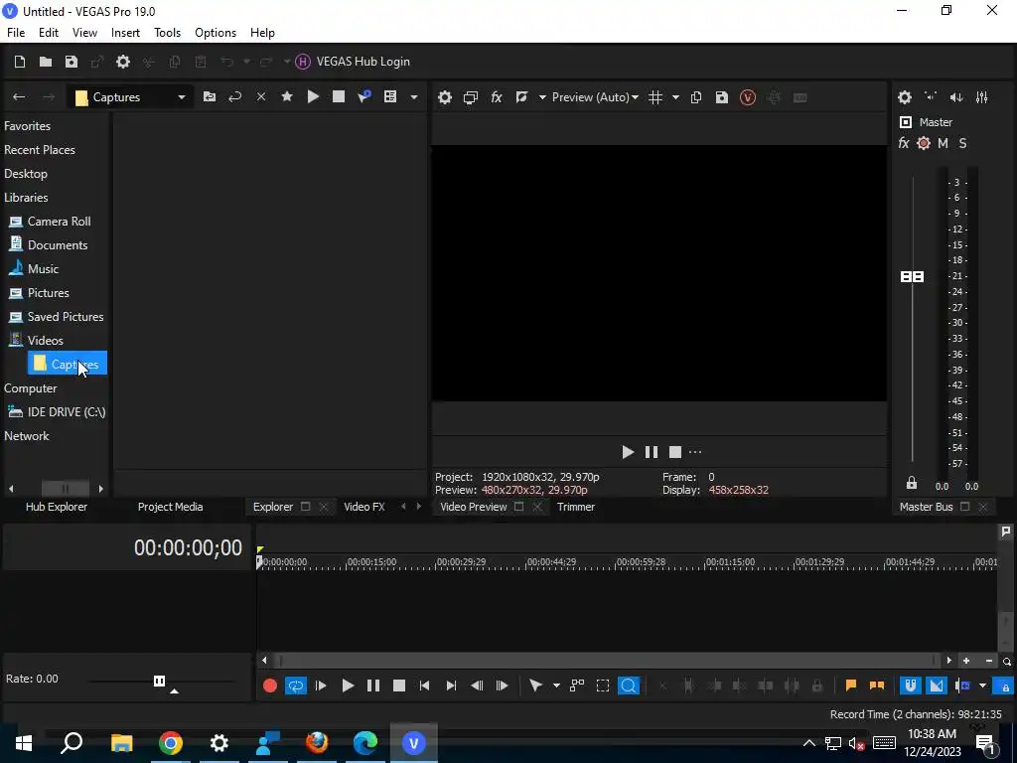Switch to the Project Media tab
1017x763 pixels.
[x=170, y=507]
